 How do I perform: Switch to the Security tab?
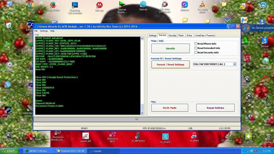(x=172, y=36)
